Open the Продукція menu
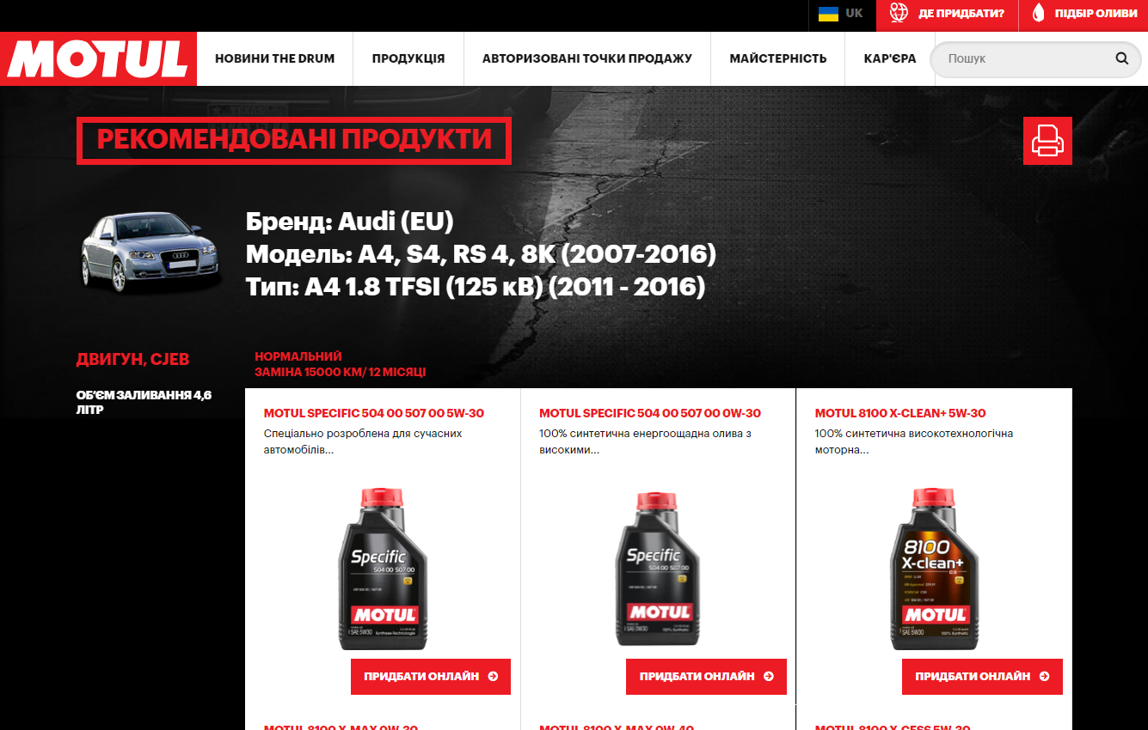The height and width of the screenshot is (730, 1148). (x=408, y=58)
